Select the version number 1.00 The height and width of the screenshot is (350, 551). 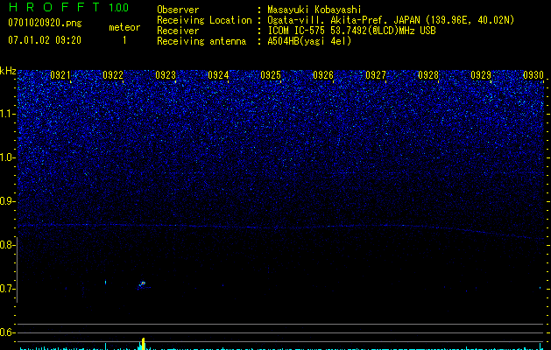click(119, 8)
